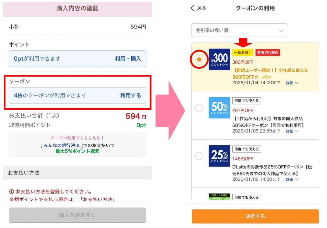This screenshot has height=228, width=327.
Task: Click 利用・購入 in the points box
Action: pyautogui.click(x=128, y=59)
